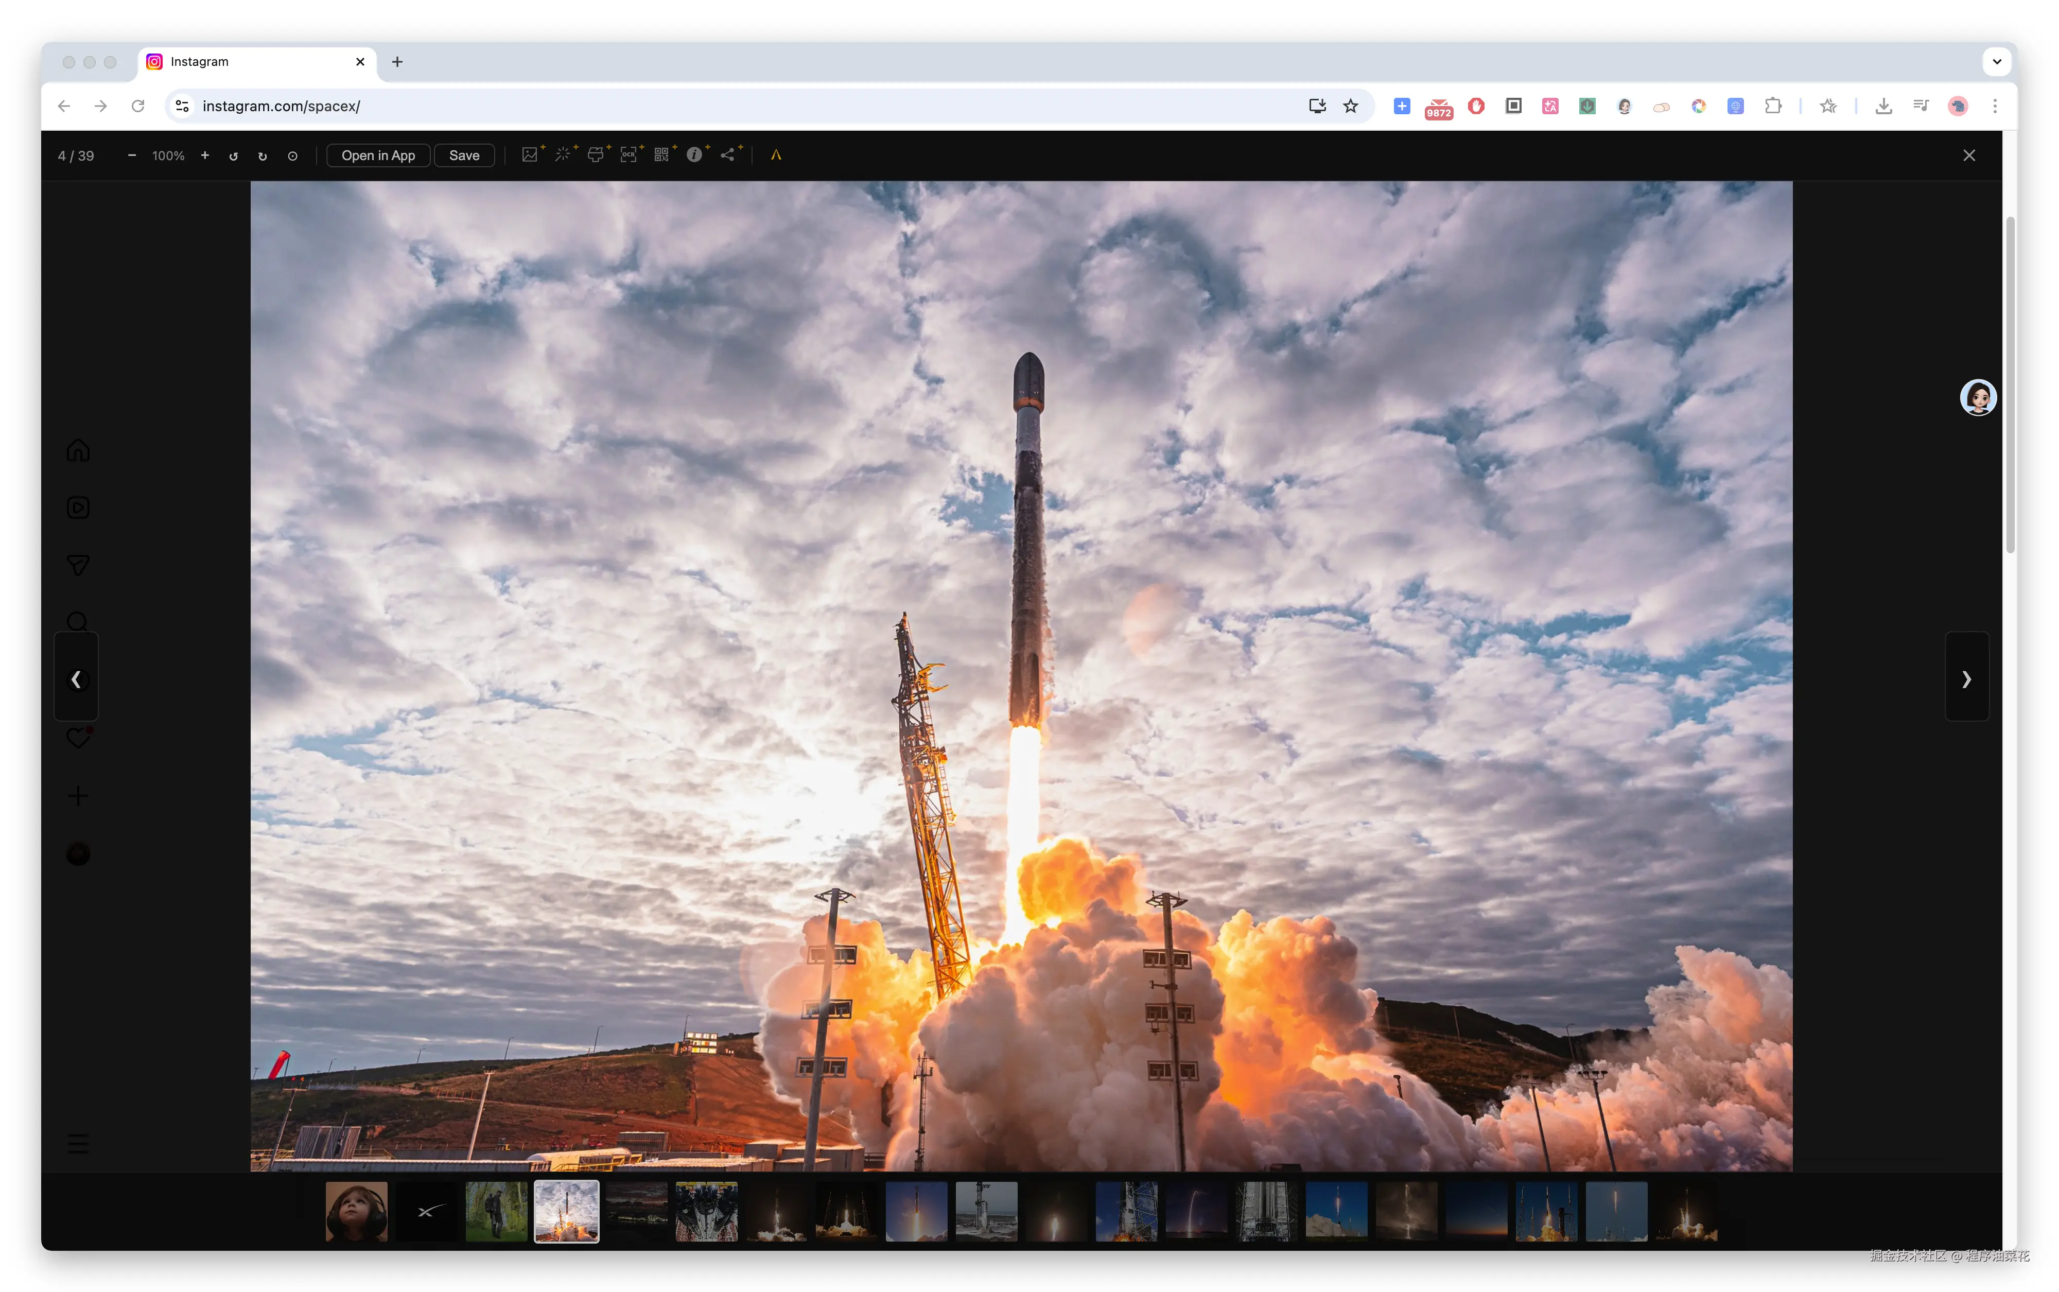2059x1292 pixels.
Task: Click the OCR text recognition icon
Action: [x=629, y=154]
